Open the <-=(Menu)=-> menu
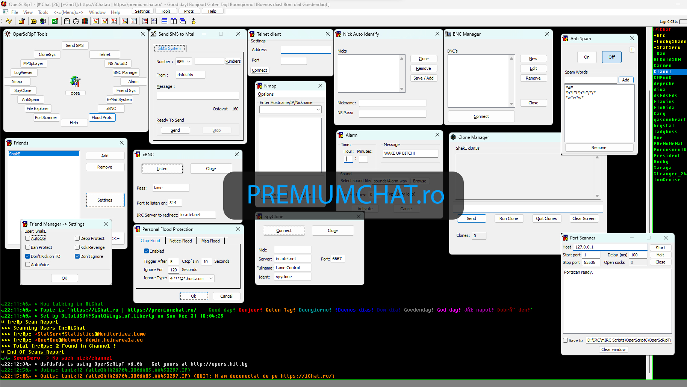Screen dimensions: 687x387 (x=68, y=12)
